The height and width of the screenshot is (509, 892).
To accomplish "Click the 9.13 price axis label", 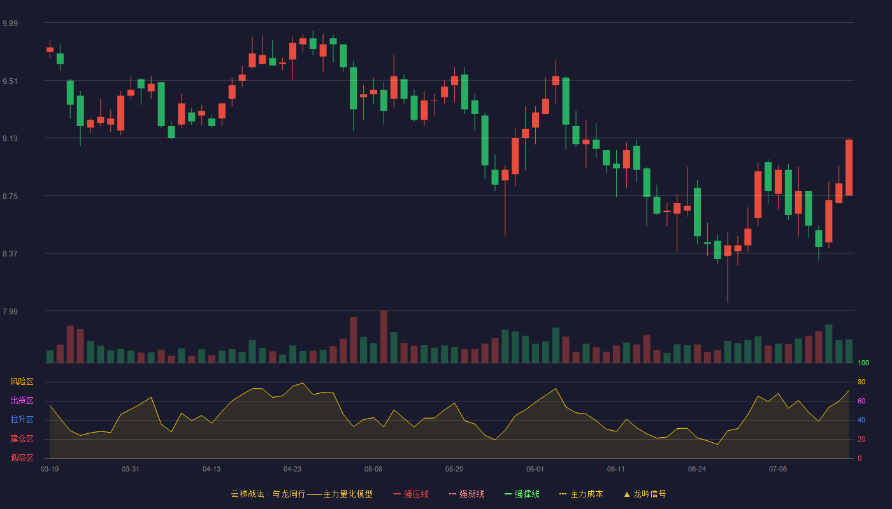I will [x=10, y=139].
